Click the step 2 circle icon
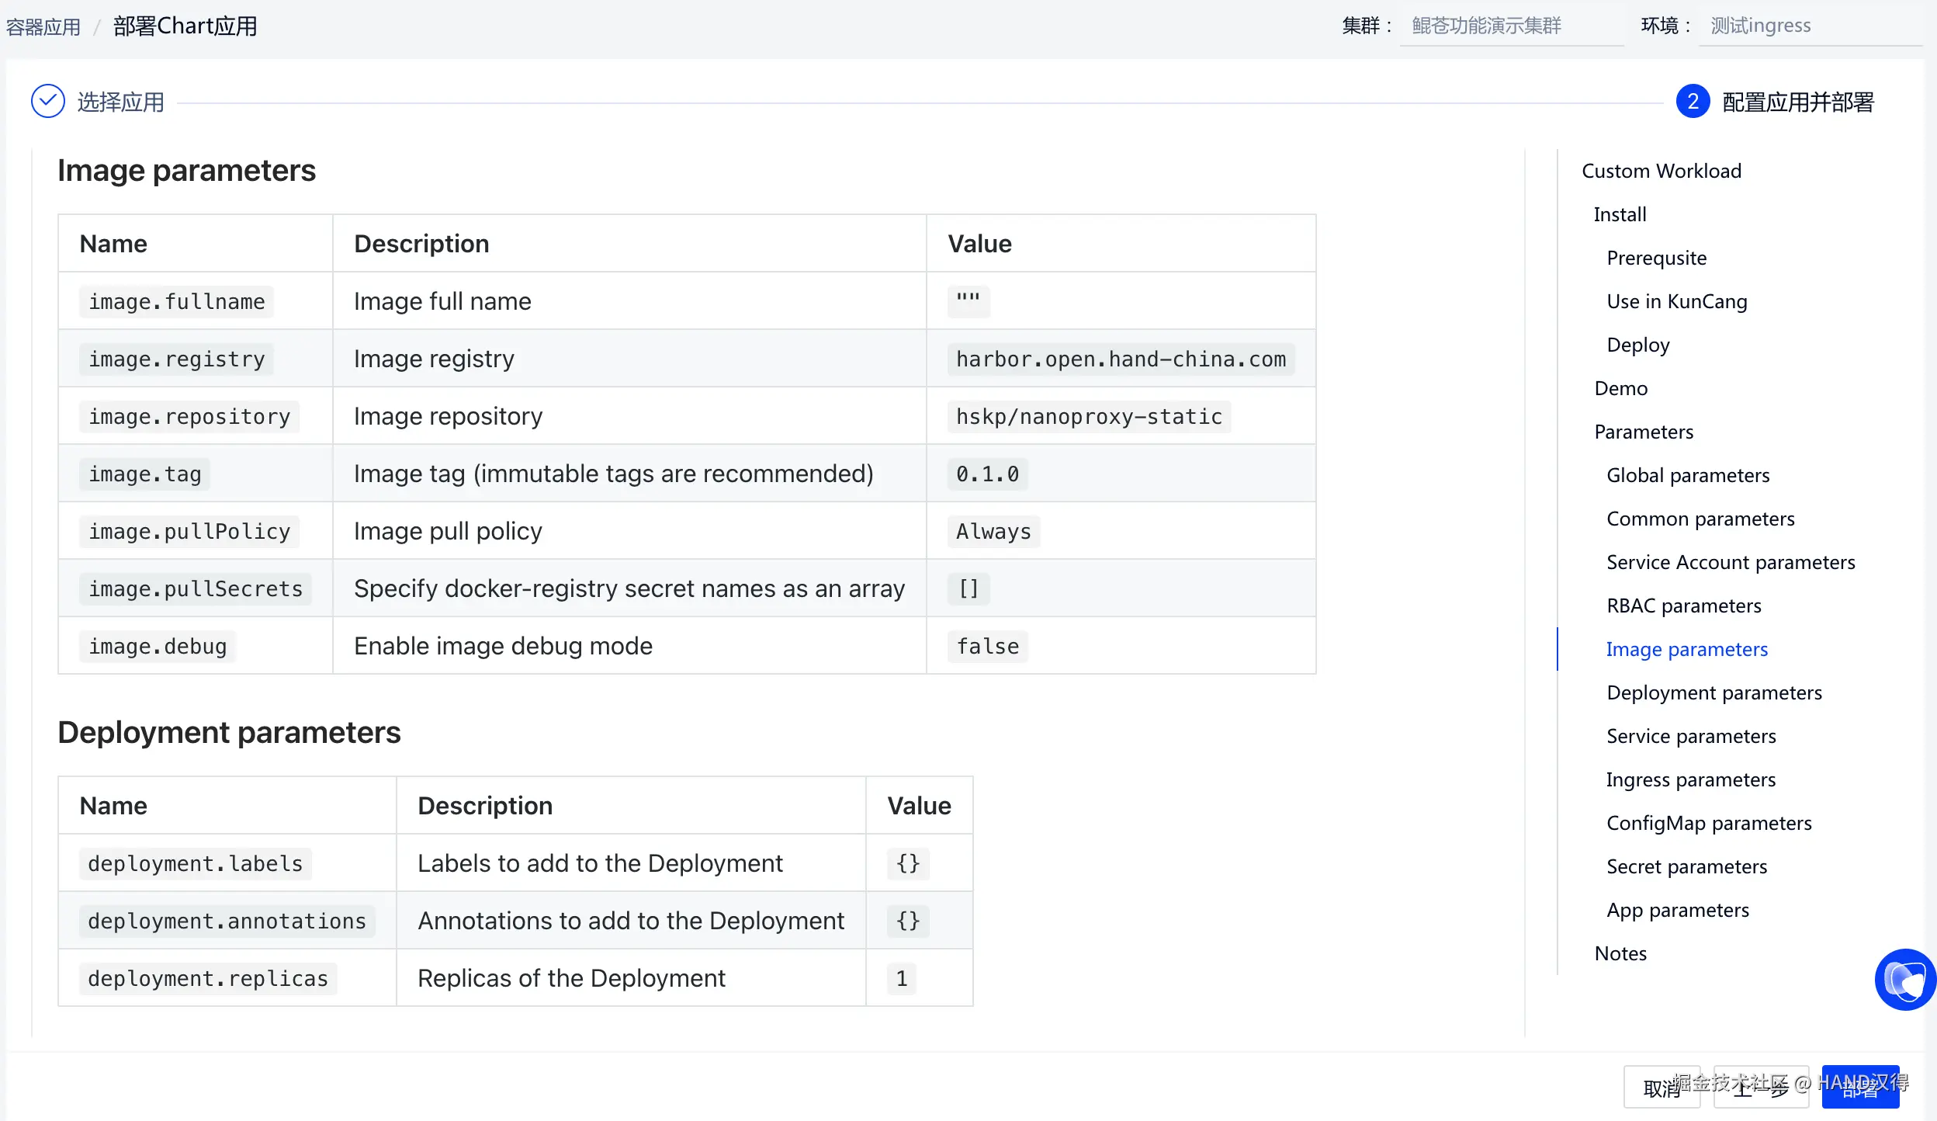This screenshot has width=1937, height=1121. 1693,102
